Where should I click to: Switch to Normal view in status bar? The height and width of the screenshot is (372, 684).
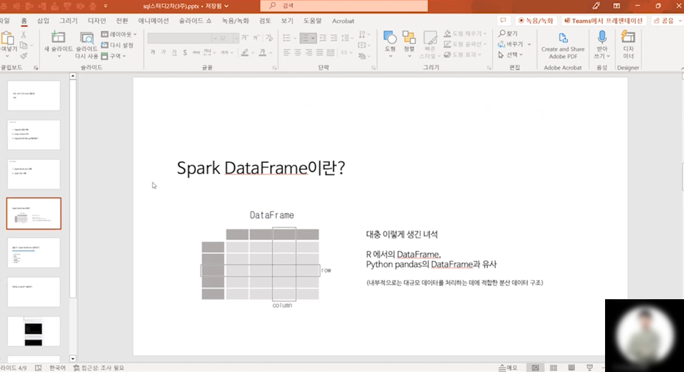point(535,368)
